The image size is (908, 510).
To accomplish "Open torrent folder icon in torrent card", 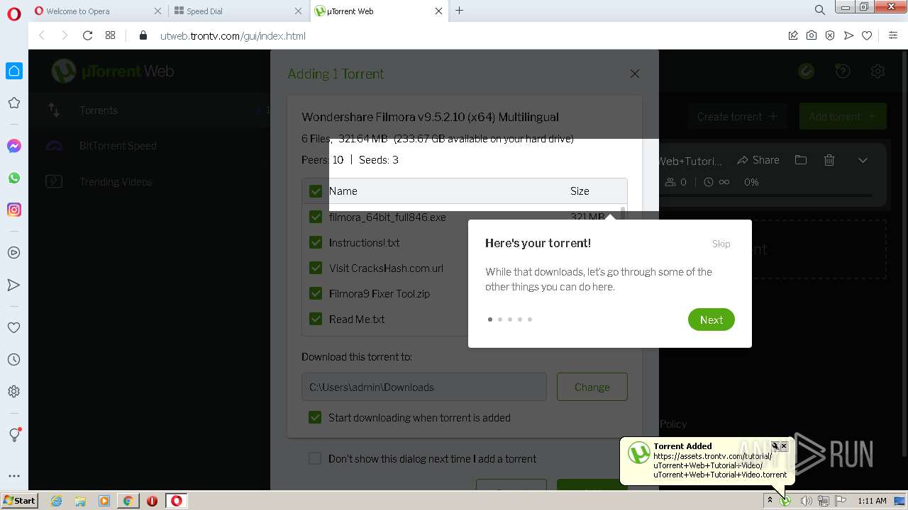I will (801, 160).
